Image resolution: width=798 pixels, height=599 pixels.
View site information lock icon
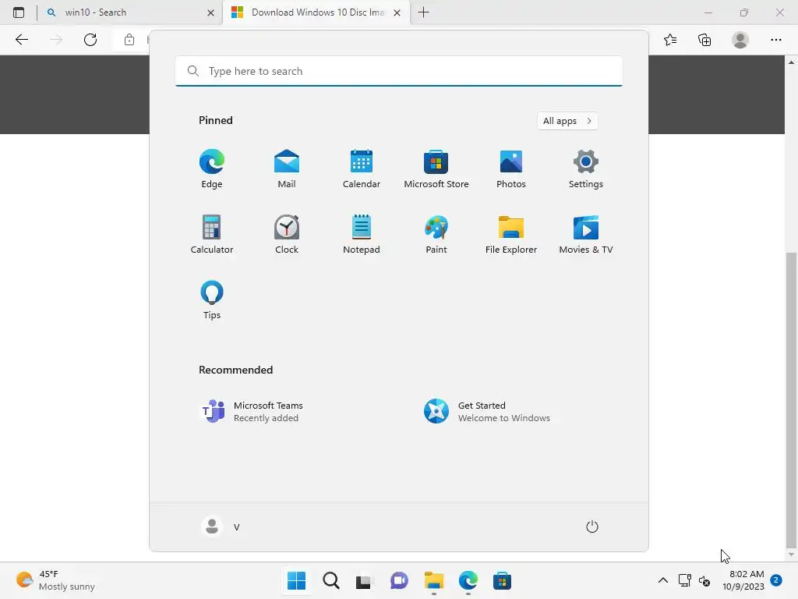pyautogui.click(x=129, y=40)
